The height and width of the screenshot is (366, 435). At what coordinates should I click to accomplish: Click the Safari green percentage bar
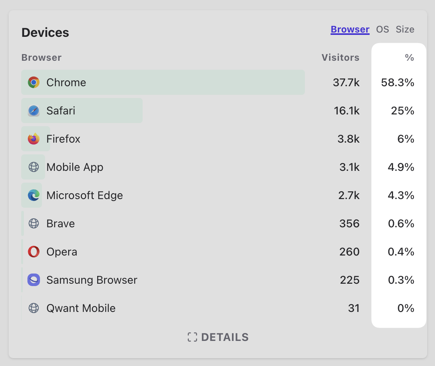[x=118, y=111]
